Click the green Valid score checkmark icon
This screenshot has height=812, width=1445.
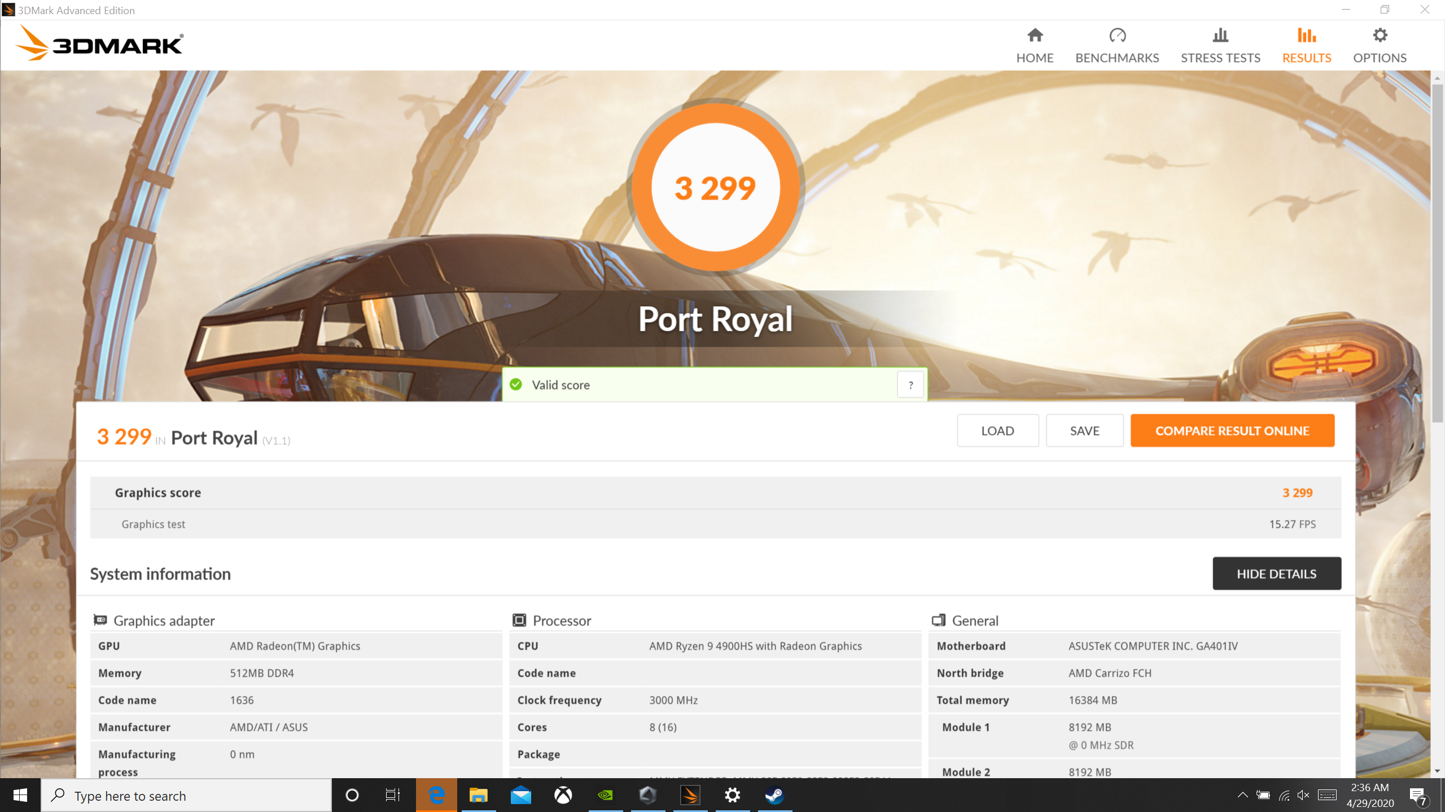516,385
